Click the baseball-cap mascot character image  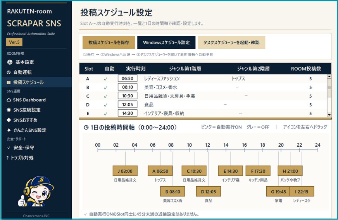(36, 191)
